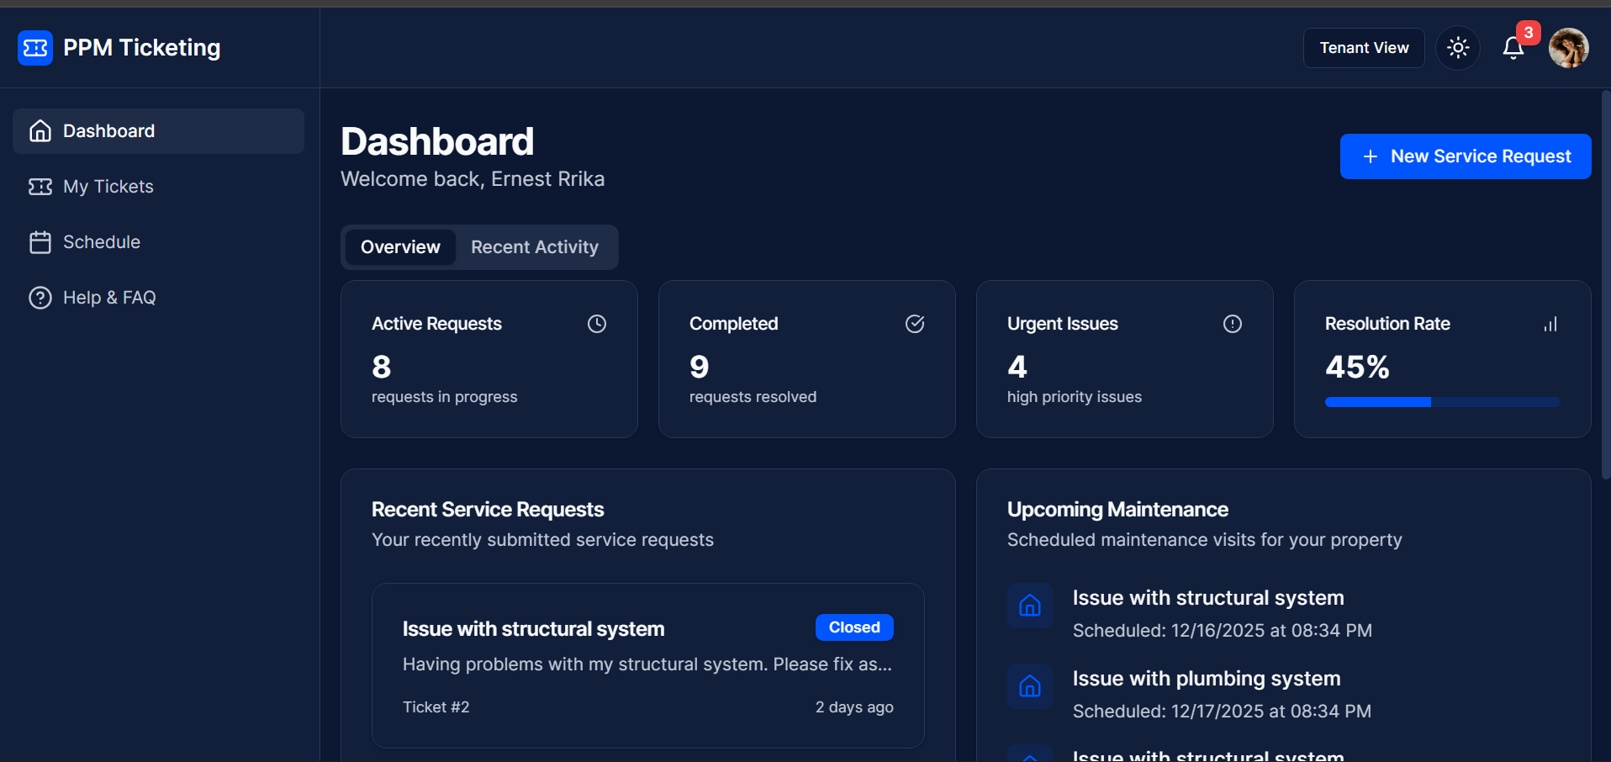The width and height of the screenshot is (1611, 762).
Task: Click the Urgent Issues value 4
Action: point(1017,367)
